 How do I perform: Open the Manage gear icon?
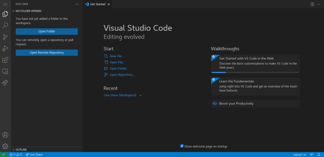coord(5,146)
